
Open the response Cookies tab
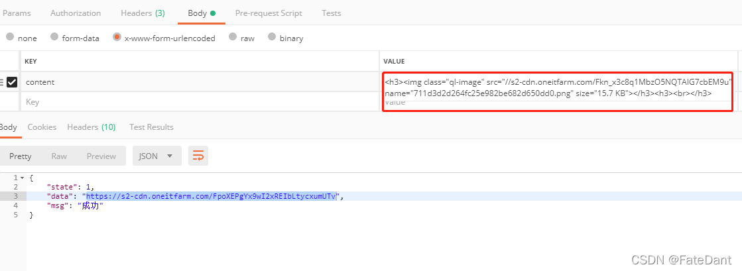point(42,127)
